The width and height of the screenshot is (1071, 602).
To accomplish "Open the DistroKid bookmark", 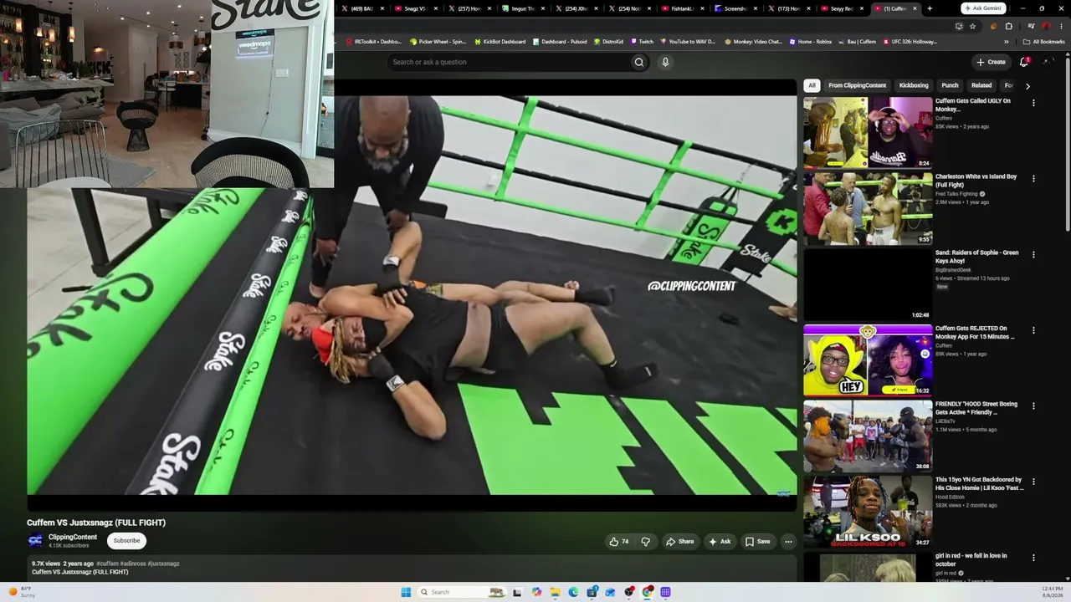I will tap(609, 41).
